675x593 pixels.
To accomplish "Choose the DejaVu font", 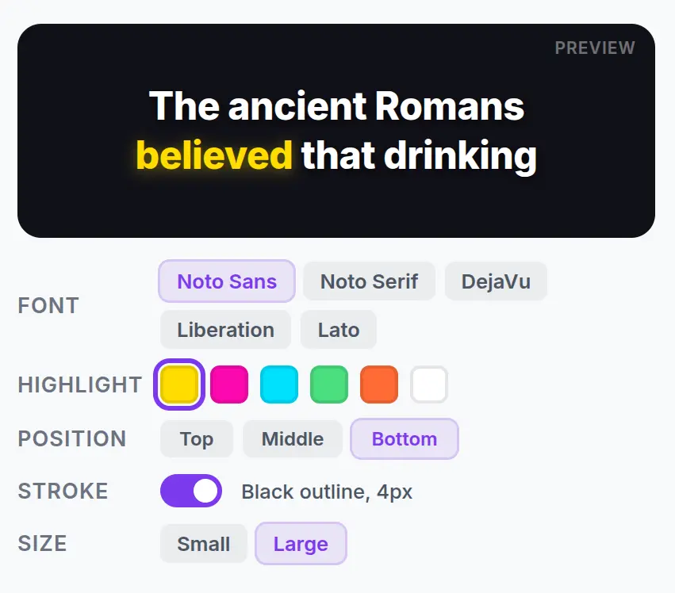I will click(x=496, y=281).
